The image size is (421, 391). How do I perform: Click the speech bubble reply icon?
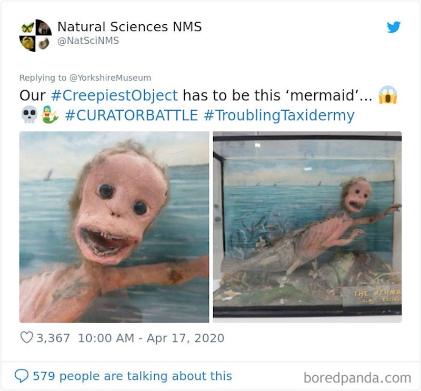click(22, 376)
